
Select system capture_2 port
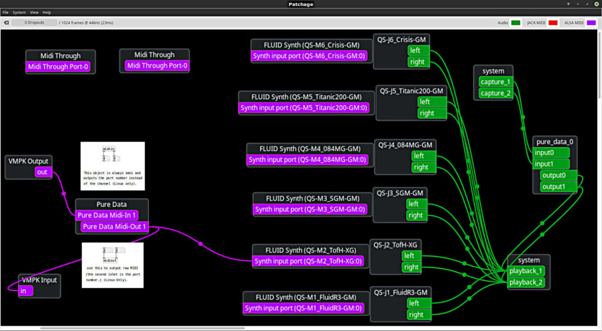pos(496,93)
